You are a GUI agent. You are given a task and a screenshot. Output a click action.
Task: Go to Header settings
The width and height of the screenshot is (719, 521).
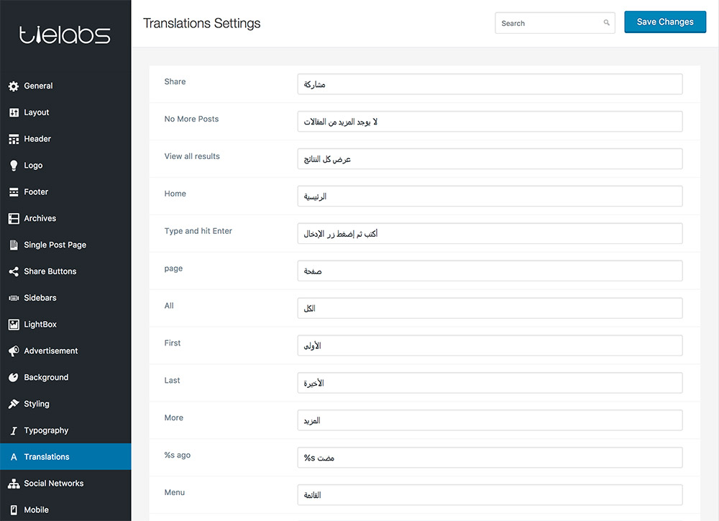tap(65, 139)
